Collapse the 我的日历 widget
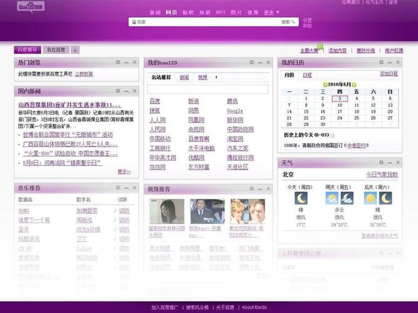Screen dimensions: 418x313 [x=390, y=62]
